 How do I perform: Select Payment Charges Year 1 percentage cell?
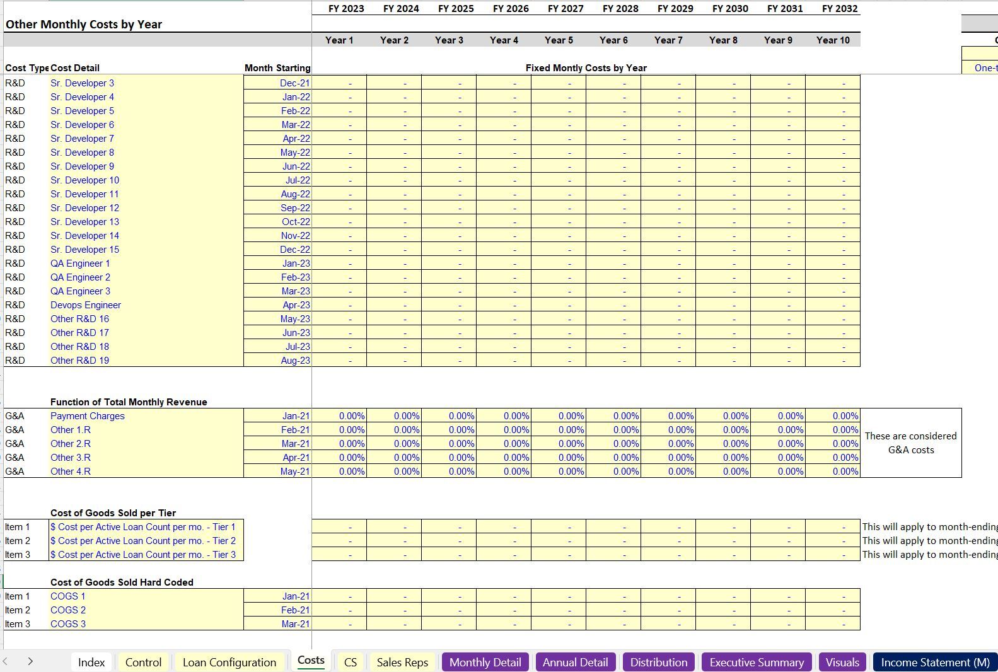click(x=339, y=415)
